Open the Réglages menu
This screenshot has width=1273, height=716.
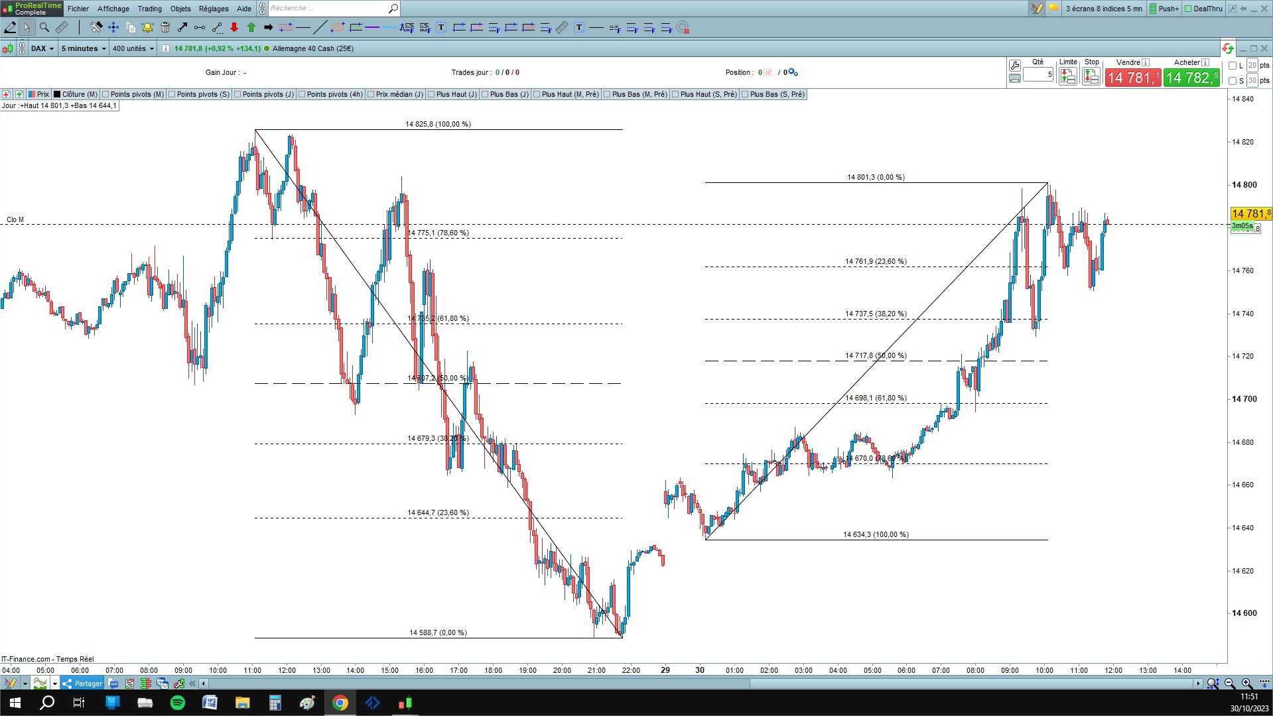(x=214, y=9)
